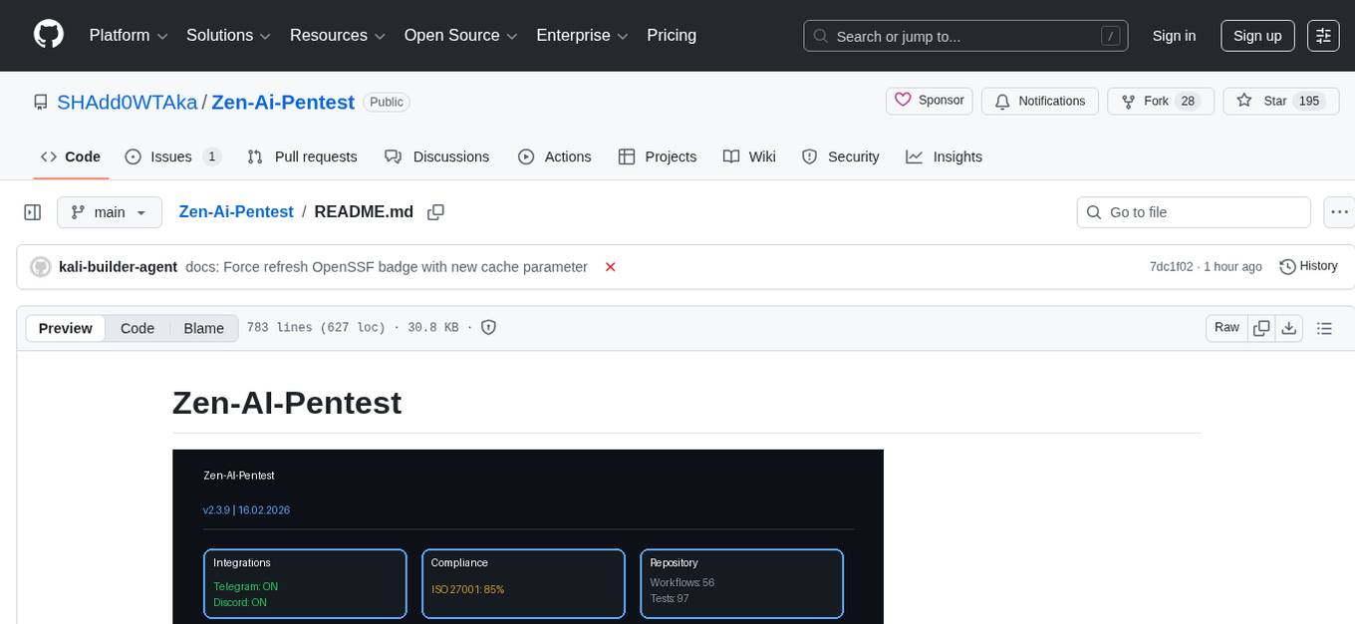Open the main branch dropdown
Screen dimensions: 1355x624
pyautogui.click(x=110, y=211)
